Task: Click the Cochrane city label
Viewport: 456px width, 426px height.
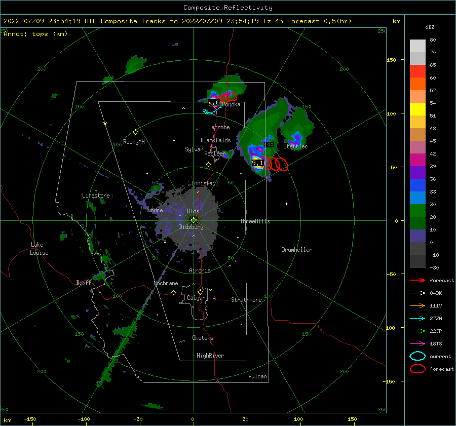Action: pos(166,283)
